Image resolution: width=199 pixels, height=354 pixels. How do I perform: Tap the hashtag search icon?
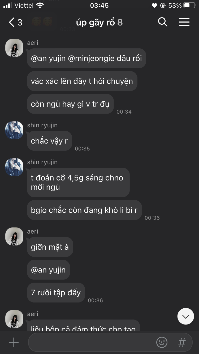click(182, 342)
